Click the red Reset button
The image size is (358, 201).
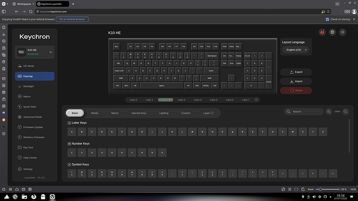[296, 91]
